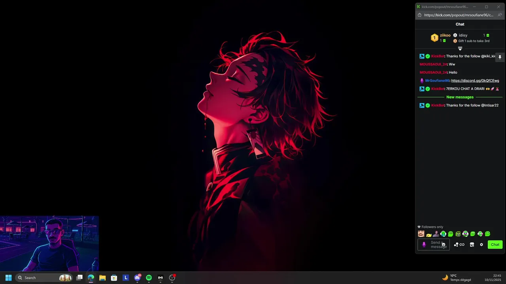
Task: Select the man portrait photo emote
Action: (436, 234)
